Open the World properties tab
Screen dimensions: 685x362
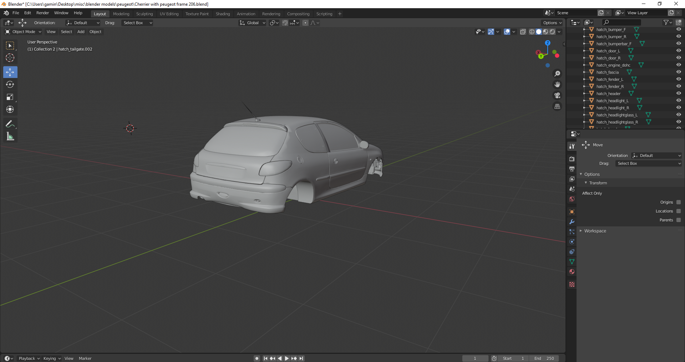pyautogui.click(x=572, y=199)
